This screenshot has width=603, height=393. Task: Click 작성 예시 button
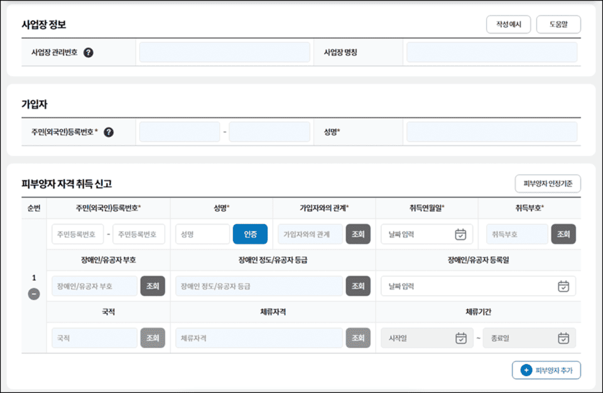point(508,24)
